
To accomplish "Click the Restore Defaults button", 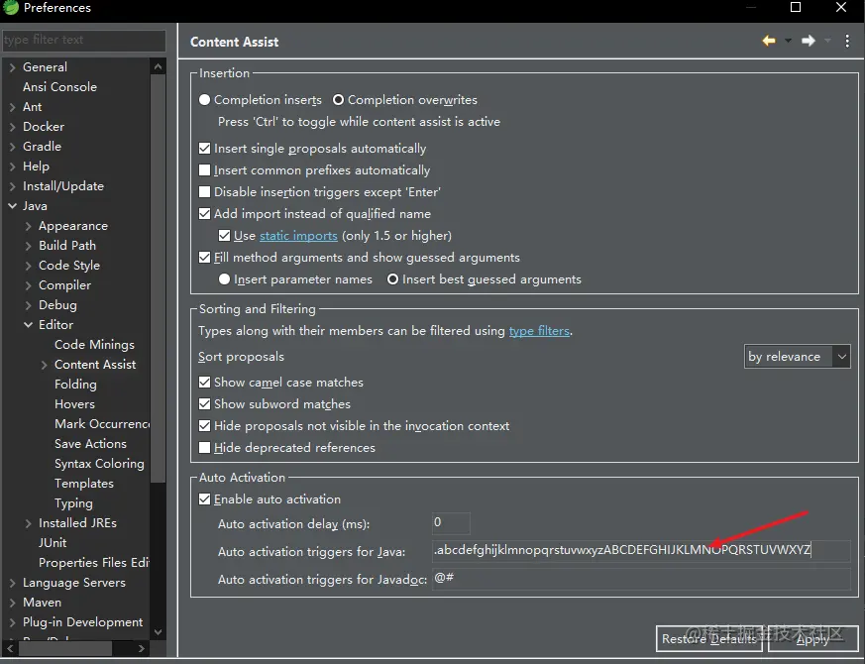I will tap(708, 638).
